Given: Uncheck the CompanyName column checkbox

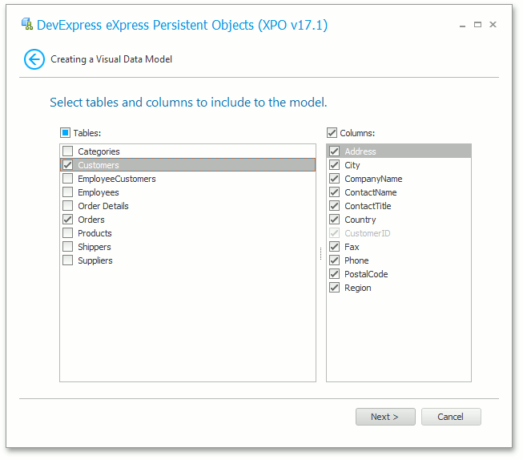Looking at the screenshot, I should 335,179.
